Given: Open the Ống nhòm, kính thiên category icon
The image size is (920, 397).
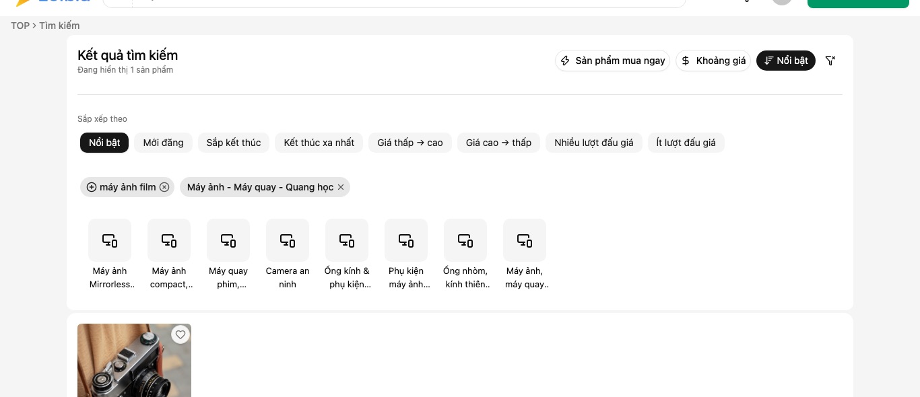Looking at the screenshot, I should (465, 240).
